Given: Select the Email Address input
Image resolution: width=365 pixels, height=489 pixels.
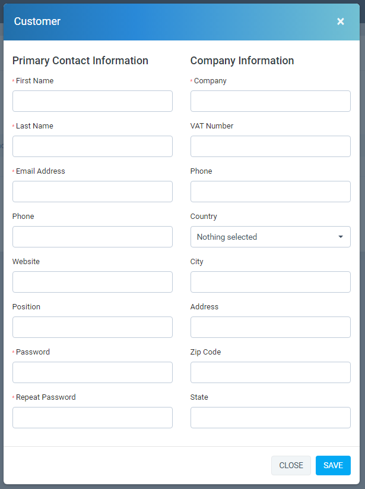Looking at the screenshot, I should click(93, 192).
